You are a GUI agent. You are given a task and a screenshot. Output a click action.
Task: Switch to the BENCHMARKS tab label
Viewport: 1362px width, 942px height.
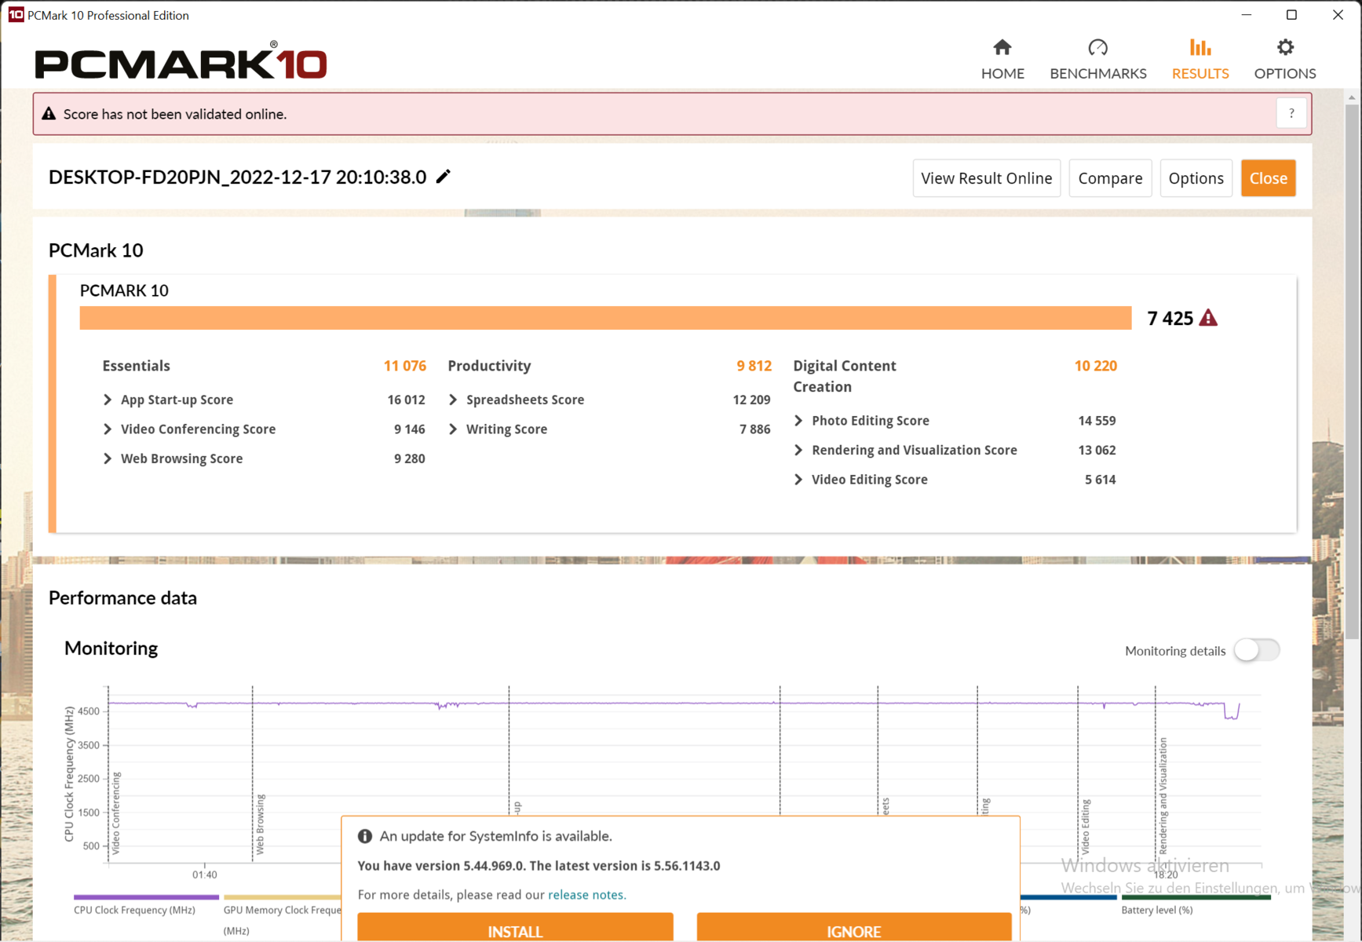click(x=1098, y=74)
